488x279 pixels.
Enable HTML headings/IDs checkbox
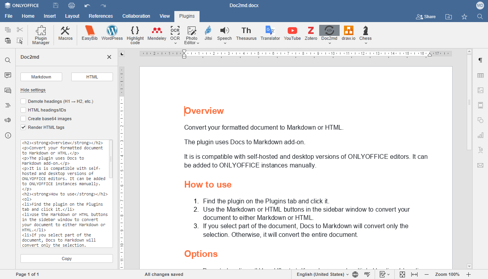tap(23, 110)
